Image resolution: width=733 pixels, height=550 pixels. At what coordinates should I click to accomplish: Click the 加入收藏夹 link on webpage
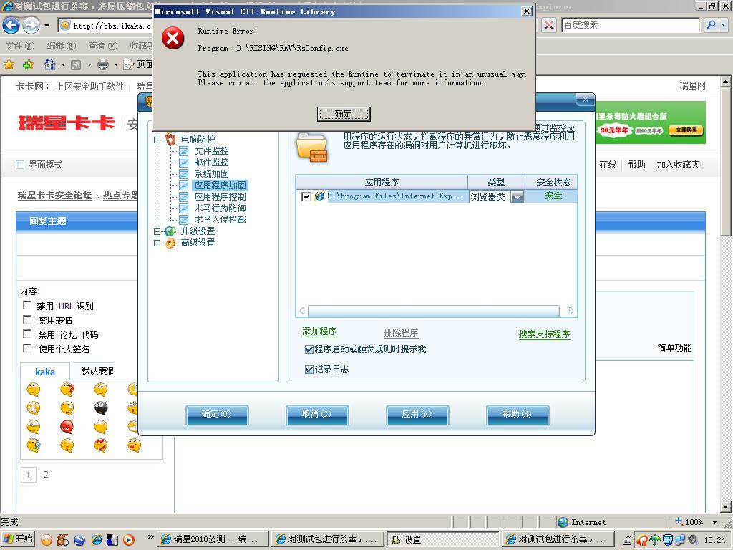pos(678,165)
